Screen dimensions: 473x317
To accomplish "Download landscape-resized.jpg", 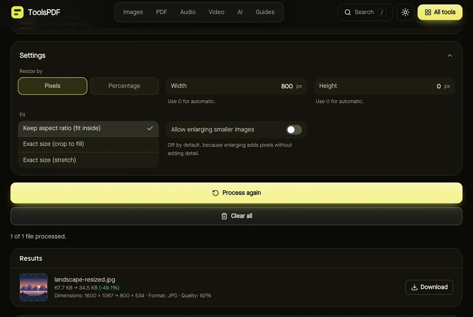I will (429, 287).
